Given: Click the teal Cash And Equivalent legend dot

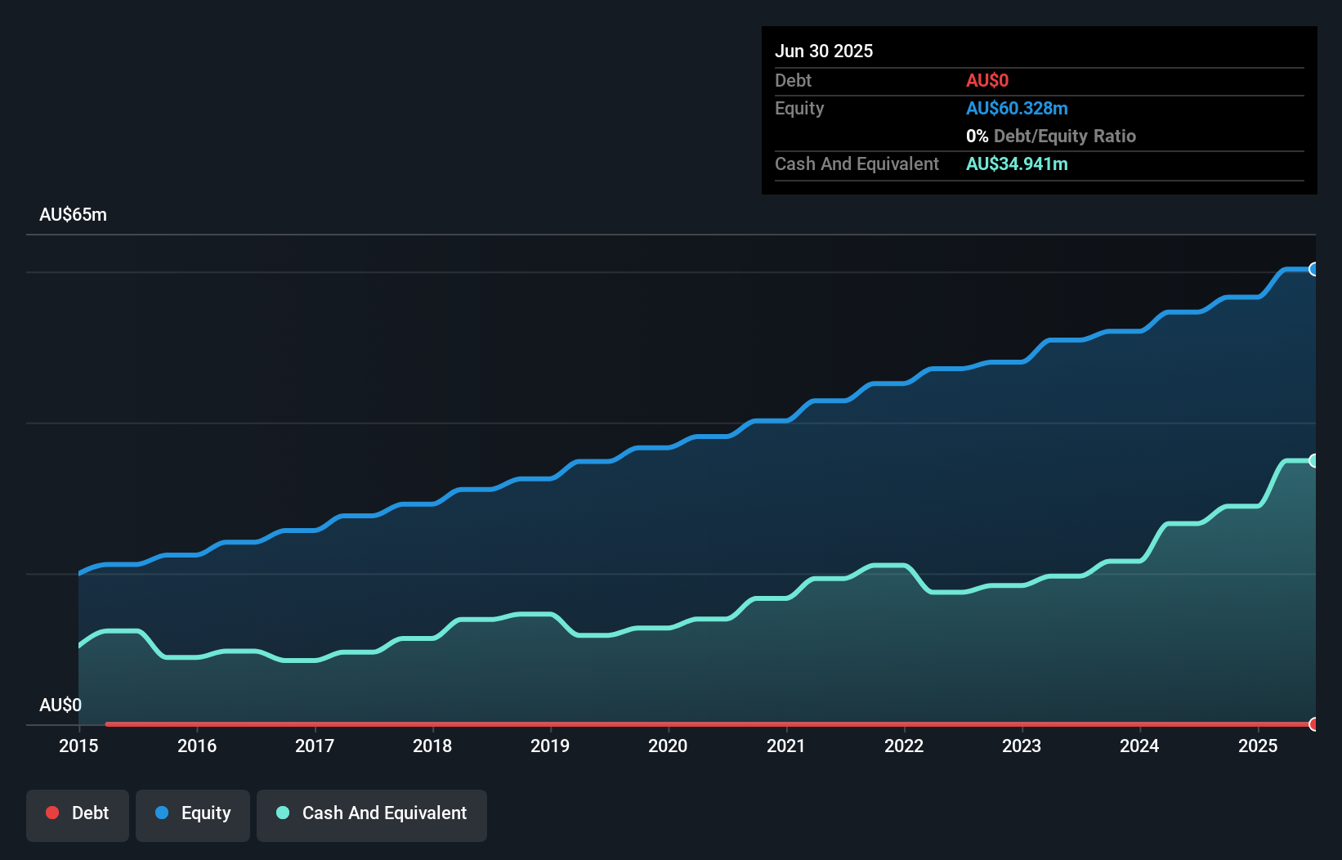Looking at the screenshot, I should point(281,813).
